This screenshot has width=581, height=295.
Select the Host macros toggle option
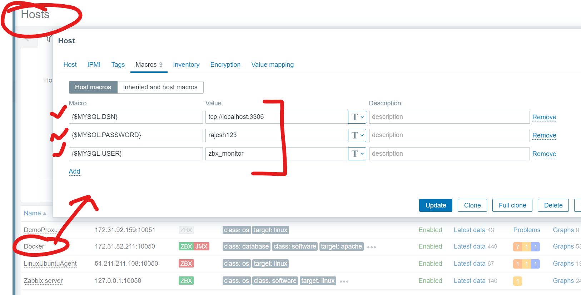(x=93, y=87)
